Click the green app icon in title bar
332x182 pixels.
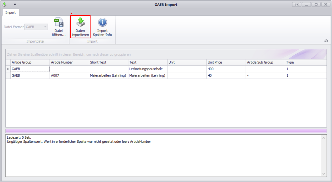tap(4, 4)
